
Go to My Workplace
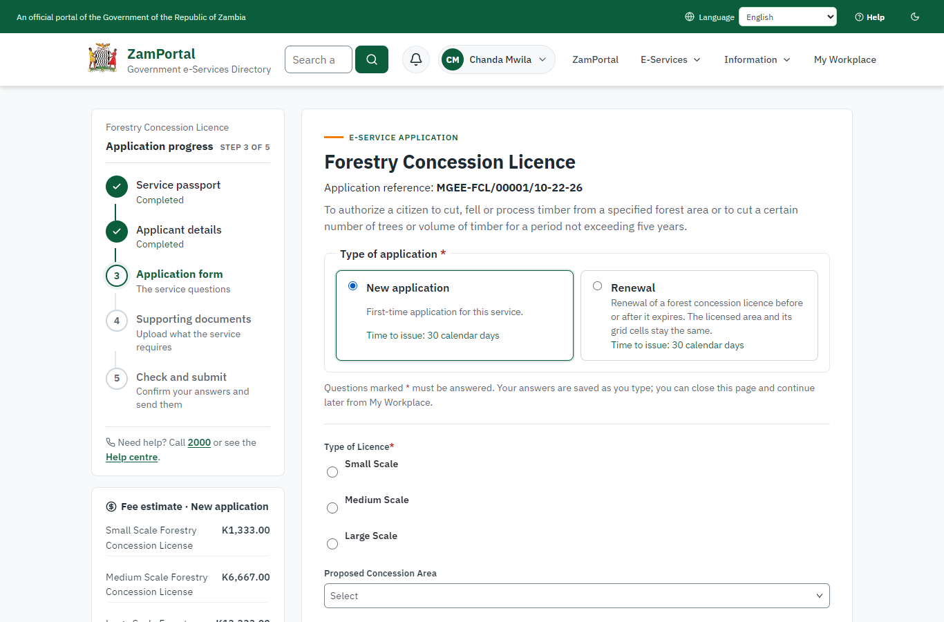point(845,59)
